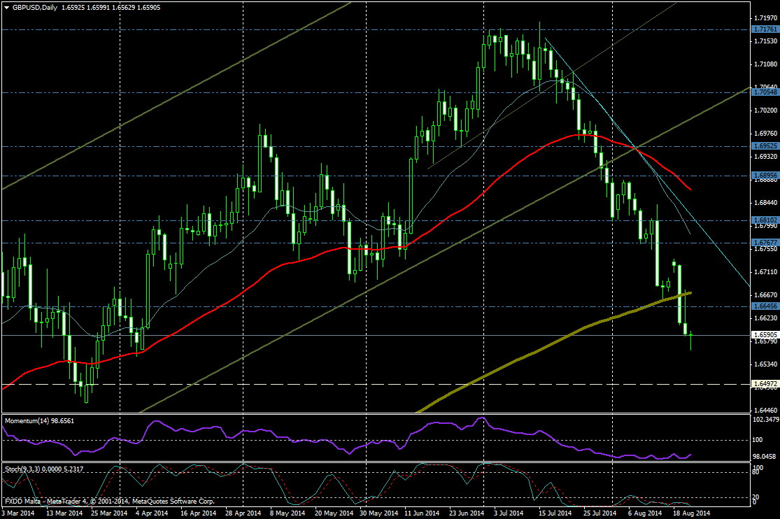
Task: Click the current price 1.65905 label
Action: click(764, 335)
